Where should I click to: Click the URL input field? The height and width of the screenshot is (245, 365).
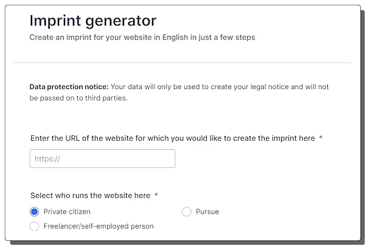click(102, 159)
